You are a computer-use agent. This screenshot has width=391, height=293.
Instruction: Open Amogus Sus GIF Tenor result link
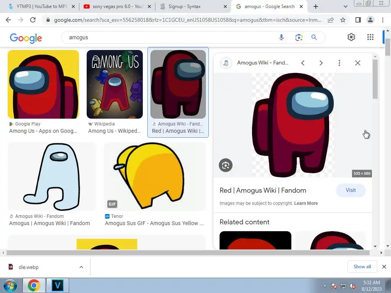click(x=154, y=223)
